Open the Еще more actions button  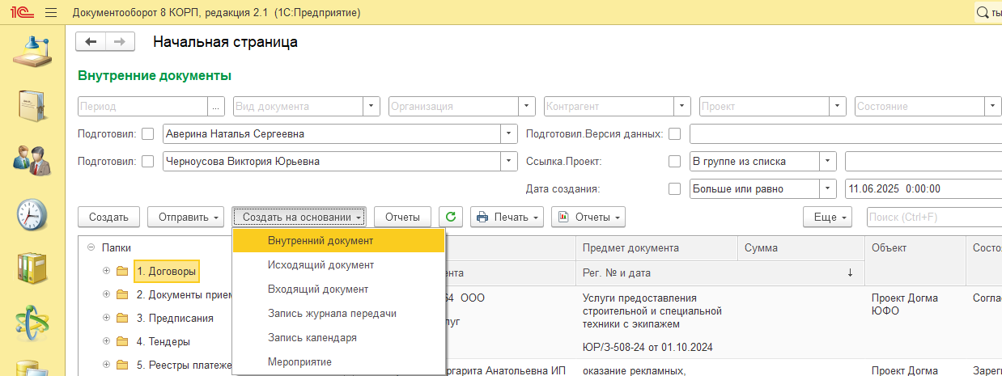[x=827, y=217]
